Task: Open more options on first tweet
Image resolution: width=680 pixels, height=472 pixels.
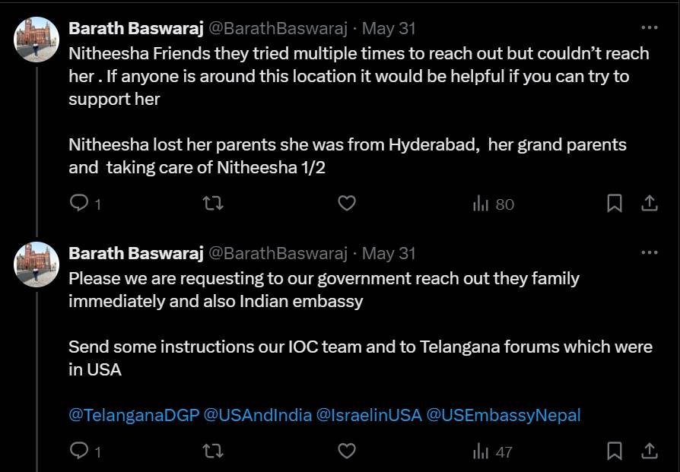Action: tap(649, 28)
